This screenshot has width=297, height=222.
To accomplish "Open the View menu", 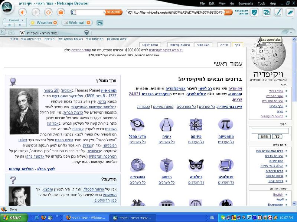I will point(222,4).
